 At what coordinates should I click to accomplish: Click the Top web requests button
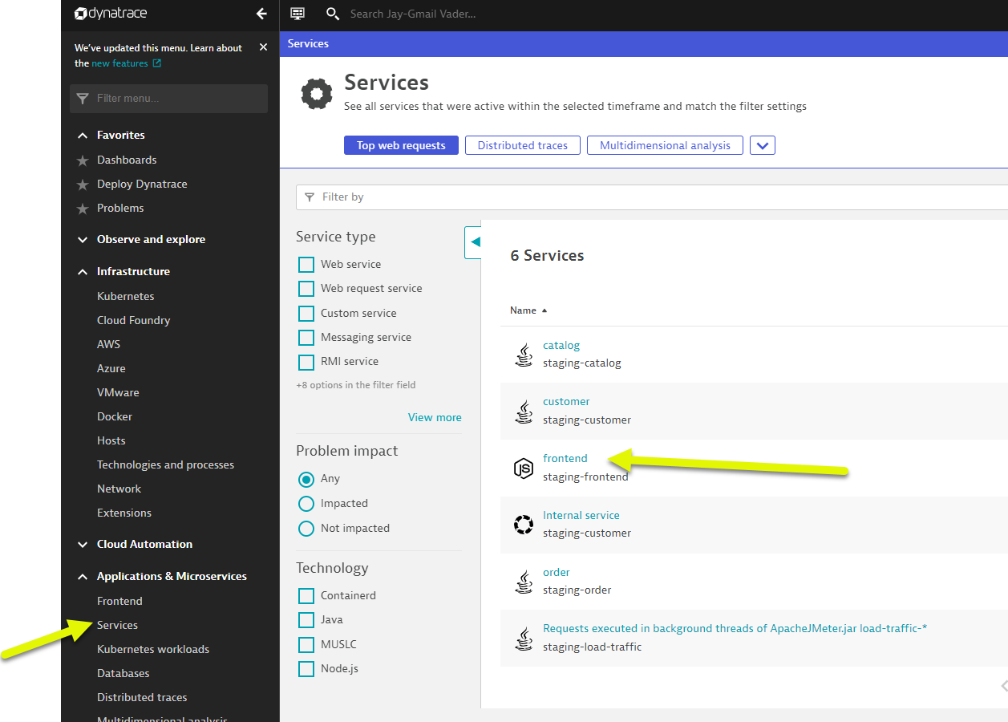pyautogui.click(x=401, y=146)
